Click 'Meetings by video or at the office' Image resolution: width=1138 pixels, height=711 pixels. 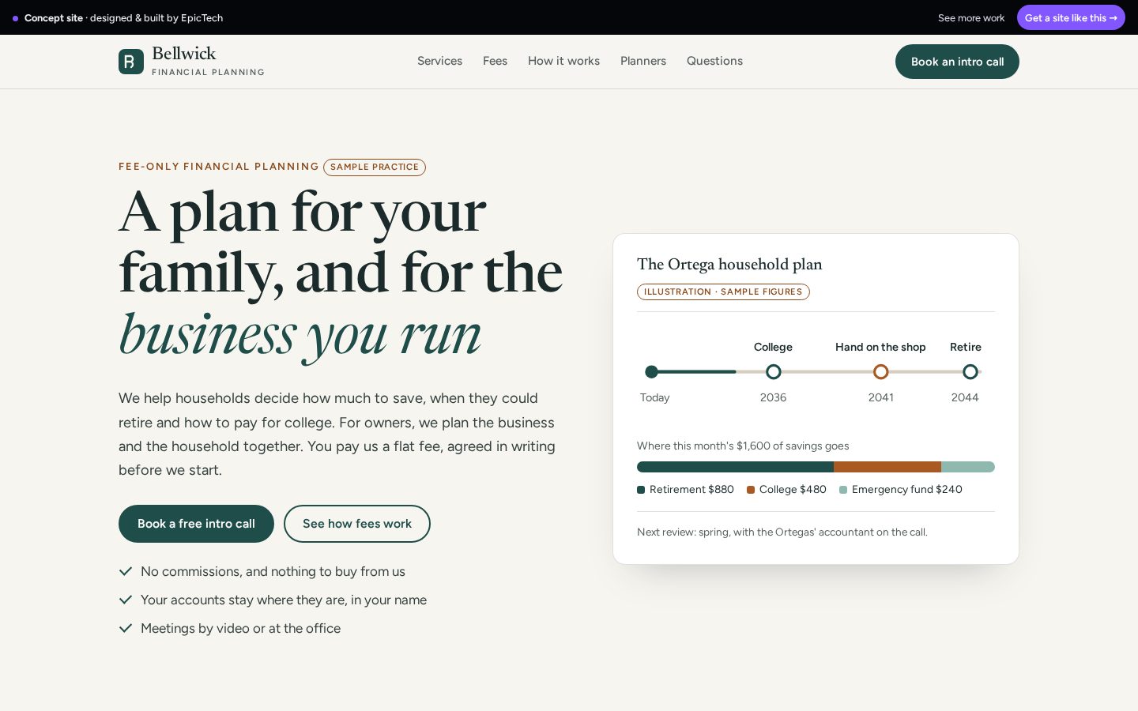(x=240, y=628)
